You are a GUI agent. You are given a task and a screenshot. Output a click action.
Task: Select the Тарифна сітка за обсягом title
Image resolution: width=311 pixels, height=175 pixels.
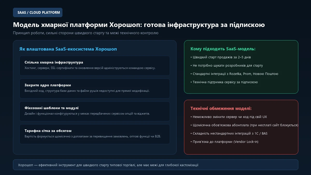pyautogui.click(x=48, y=131)
